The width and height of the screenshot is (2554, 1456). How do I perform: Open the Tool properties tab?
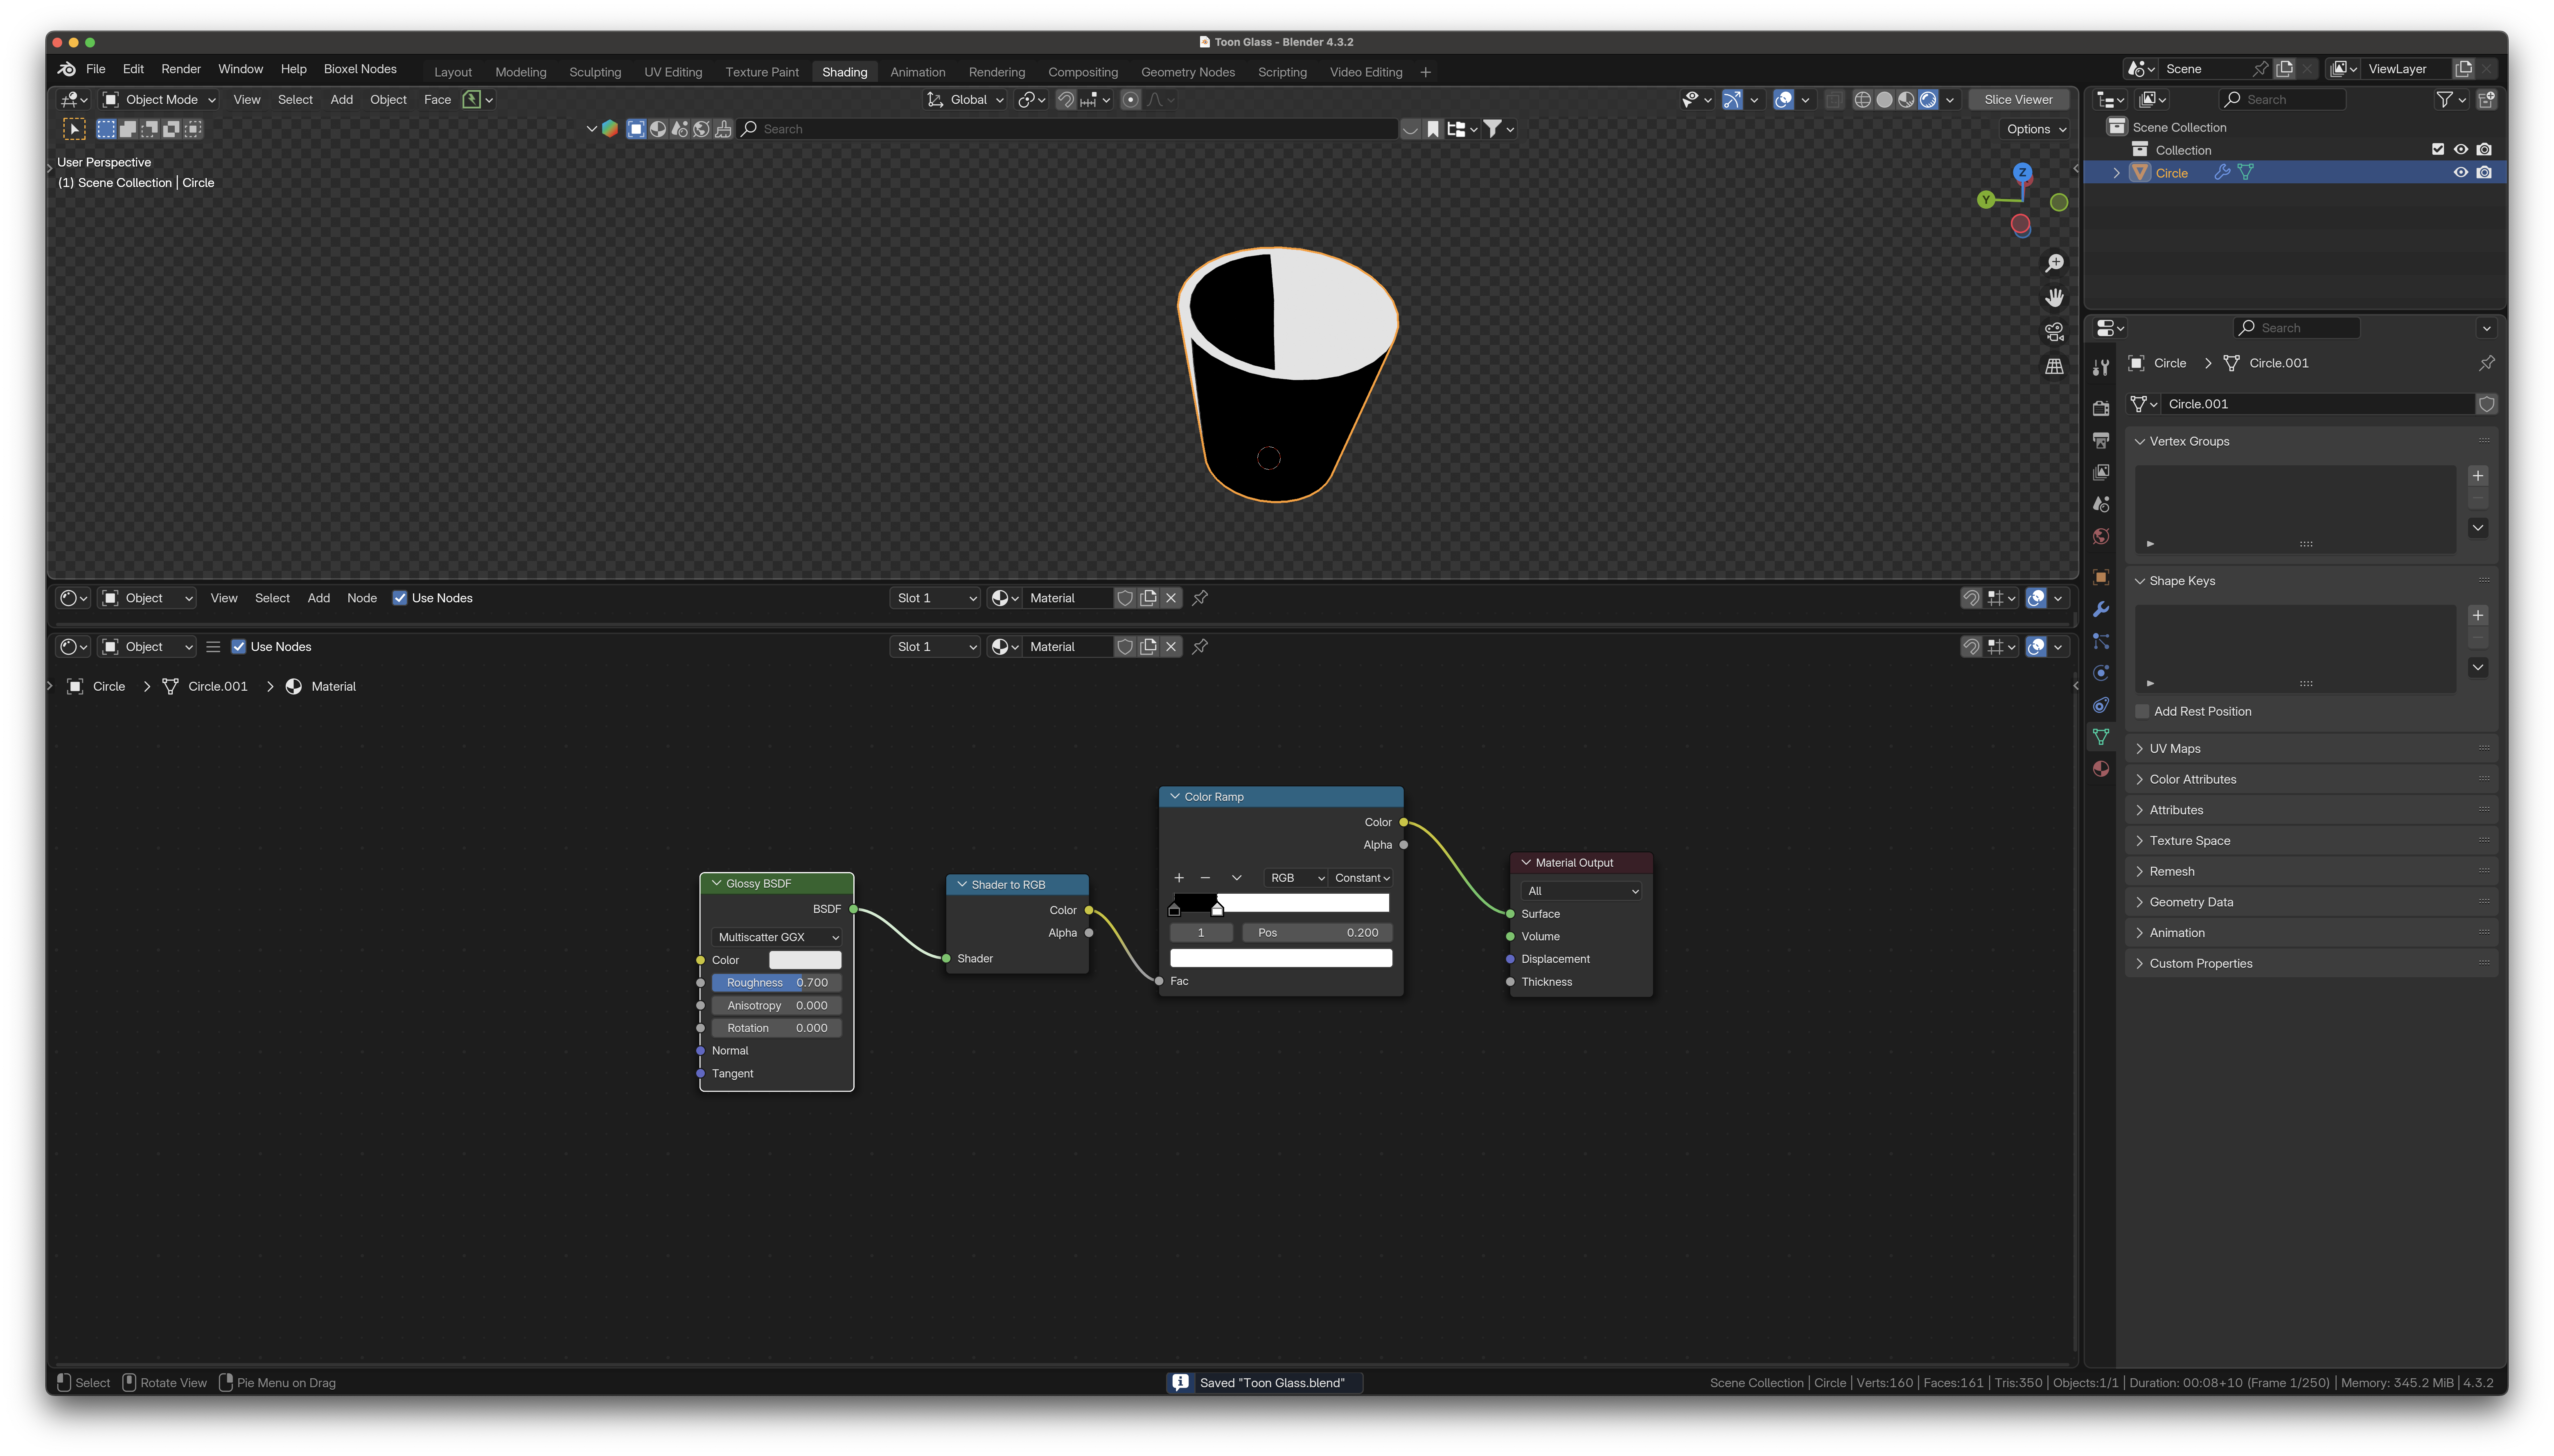2101,368
